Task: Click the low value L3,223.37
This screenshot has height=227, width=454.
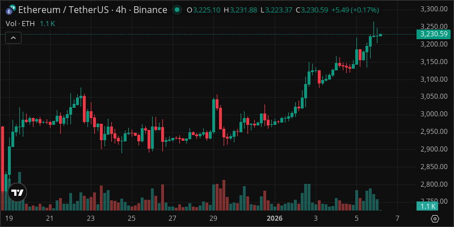Action: point(276,10)
